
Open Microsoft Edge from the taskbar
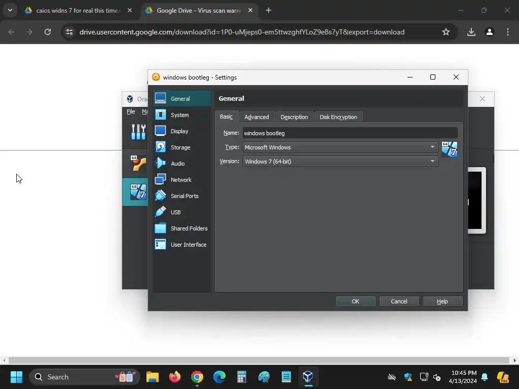click(x=219, y=377)
